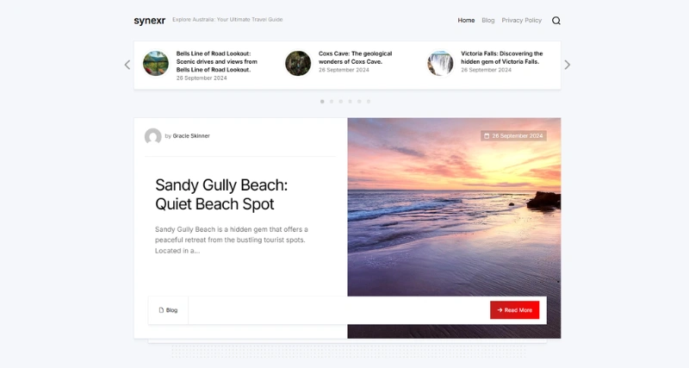Open Coxs Cave circular thumbnail

pos(298,63)
